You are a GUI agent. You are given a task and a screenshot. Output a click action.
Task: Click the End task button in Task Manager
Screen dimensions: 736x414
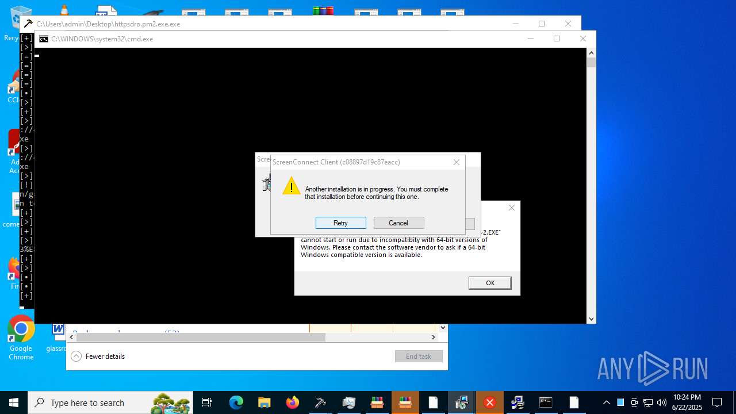[x=419, y=356]
